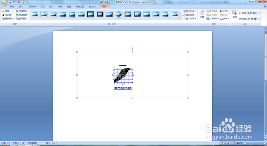The width and height of the screenshot is (267, 146).
Task: Open the 开始 ribbon tab
Action: pos(12,7)
